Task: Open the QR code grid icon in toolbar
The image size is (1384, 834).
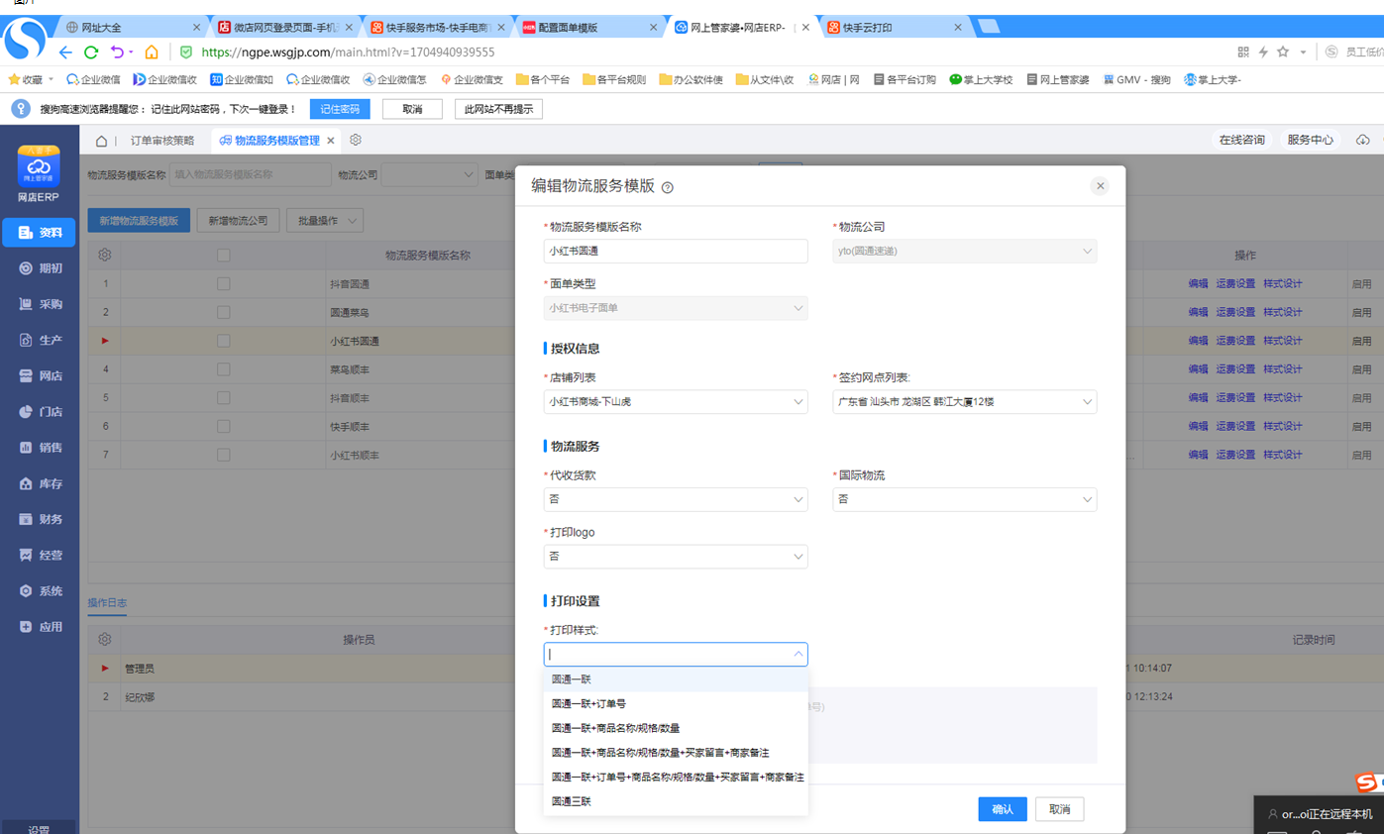Action: click(1243, 52)
